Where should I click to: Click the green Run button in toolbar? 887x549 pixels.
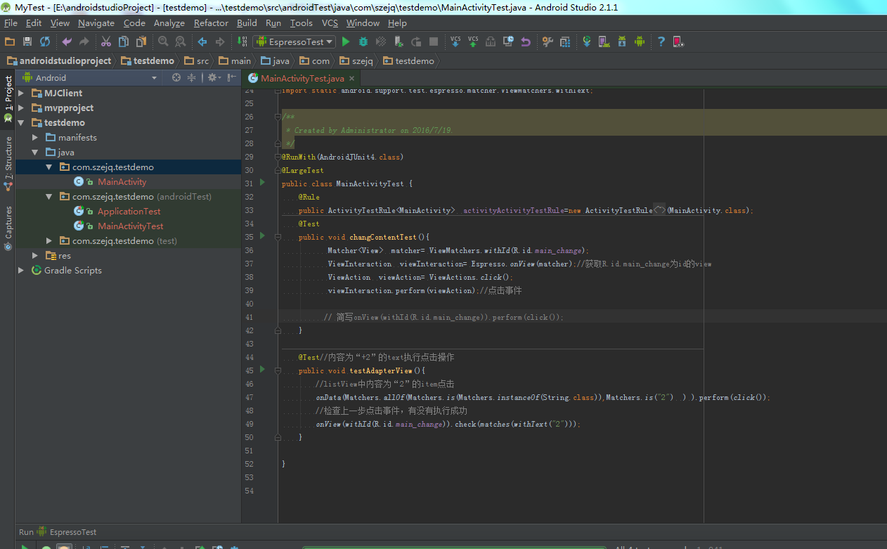click(x=346, y=42)
